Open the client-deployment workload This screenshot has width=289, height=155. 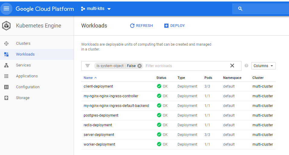98,86
